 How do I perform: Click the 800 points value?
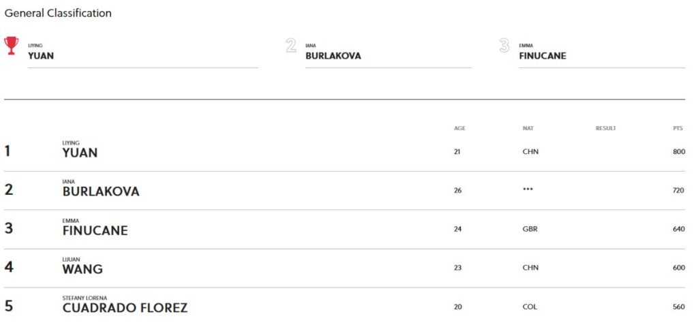tap(678, 152)
